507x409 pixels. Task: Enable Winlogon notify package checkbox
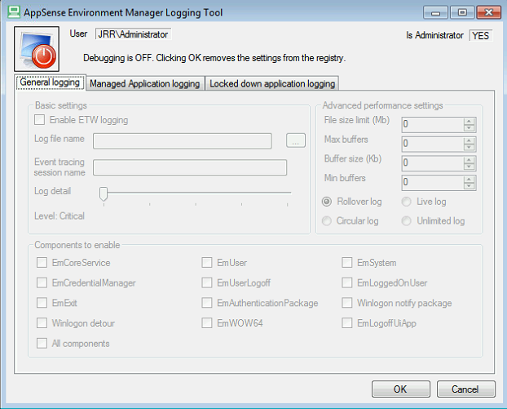point(347,303)
